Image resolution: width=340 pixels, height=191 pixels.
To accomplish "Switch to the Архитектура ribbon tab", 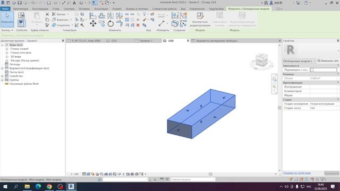I will click(20, 9).
